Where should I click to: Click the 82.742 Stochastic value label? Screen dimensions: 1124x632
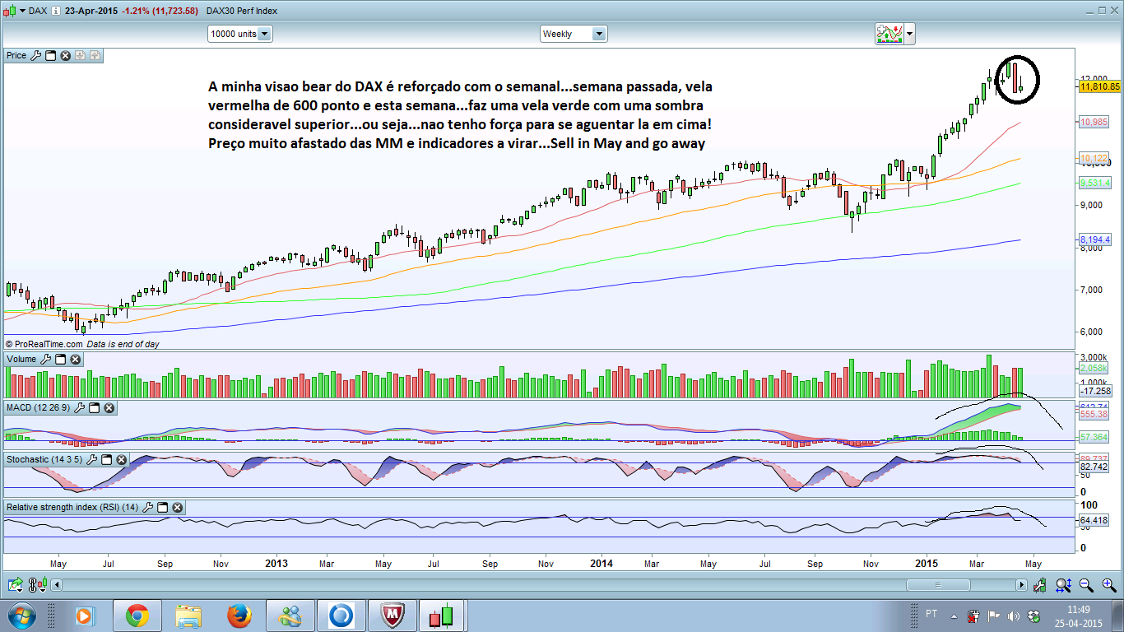[x=1094, y=466]
